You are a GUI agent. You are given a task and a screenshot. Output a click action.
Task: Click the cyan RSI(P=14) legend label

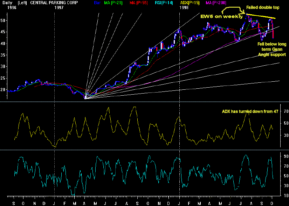coord(164,3)
